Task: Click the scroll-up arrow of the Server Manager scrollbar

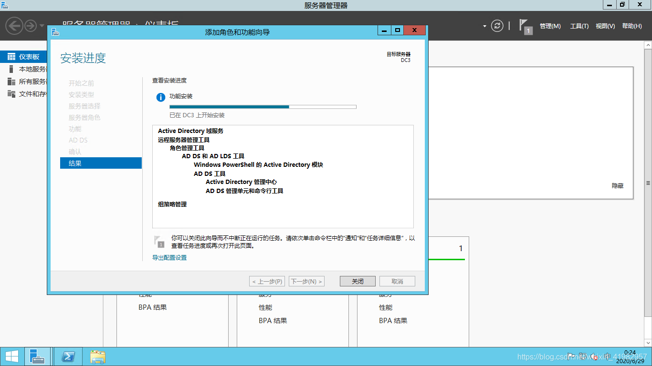Action: click(x=648, y=45)
